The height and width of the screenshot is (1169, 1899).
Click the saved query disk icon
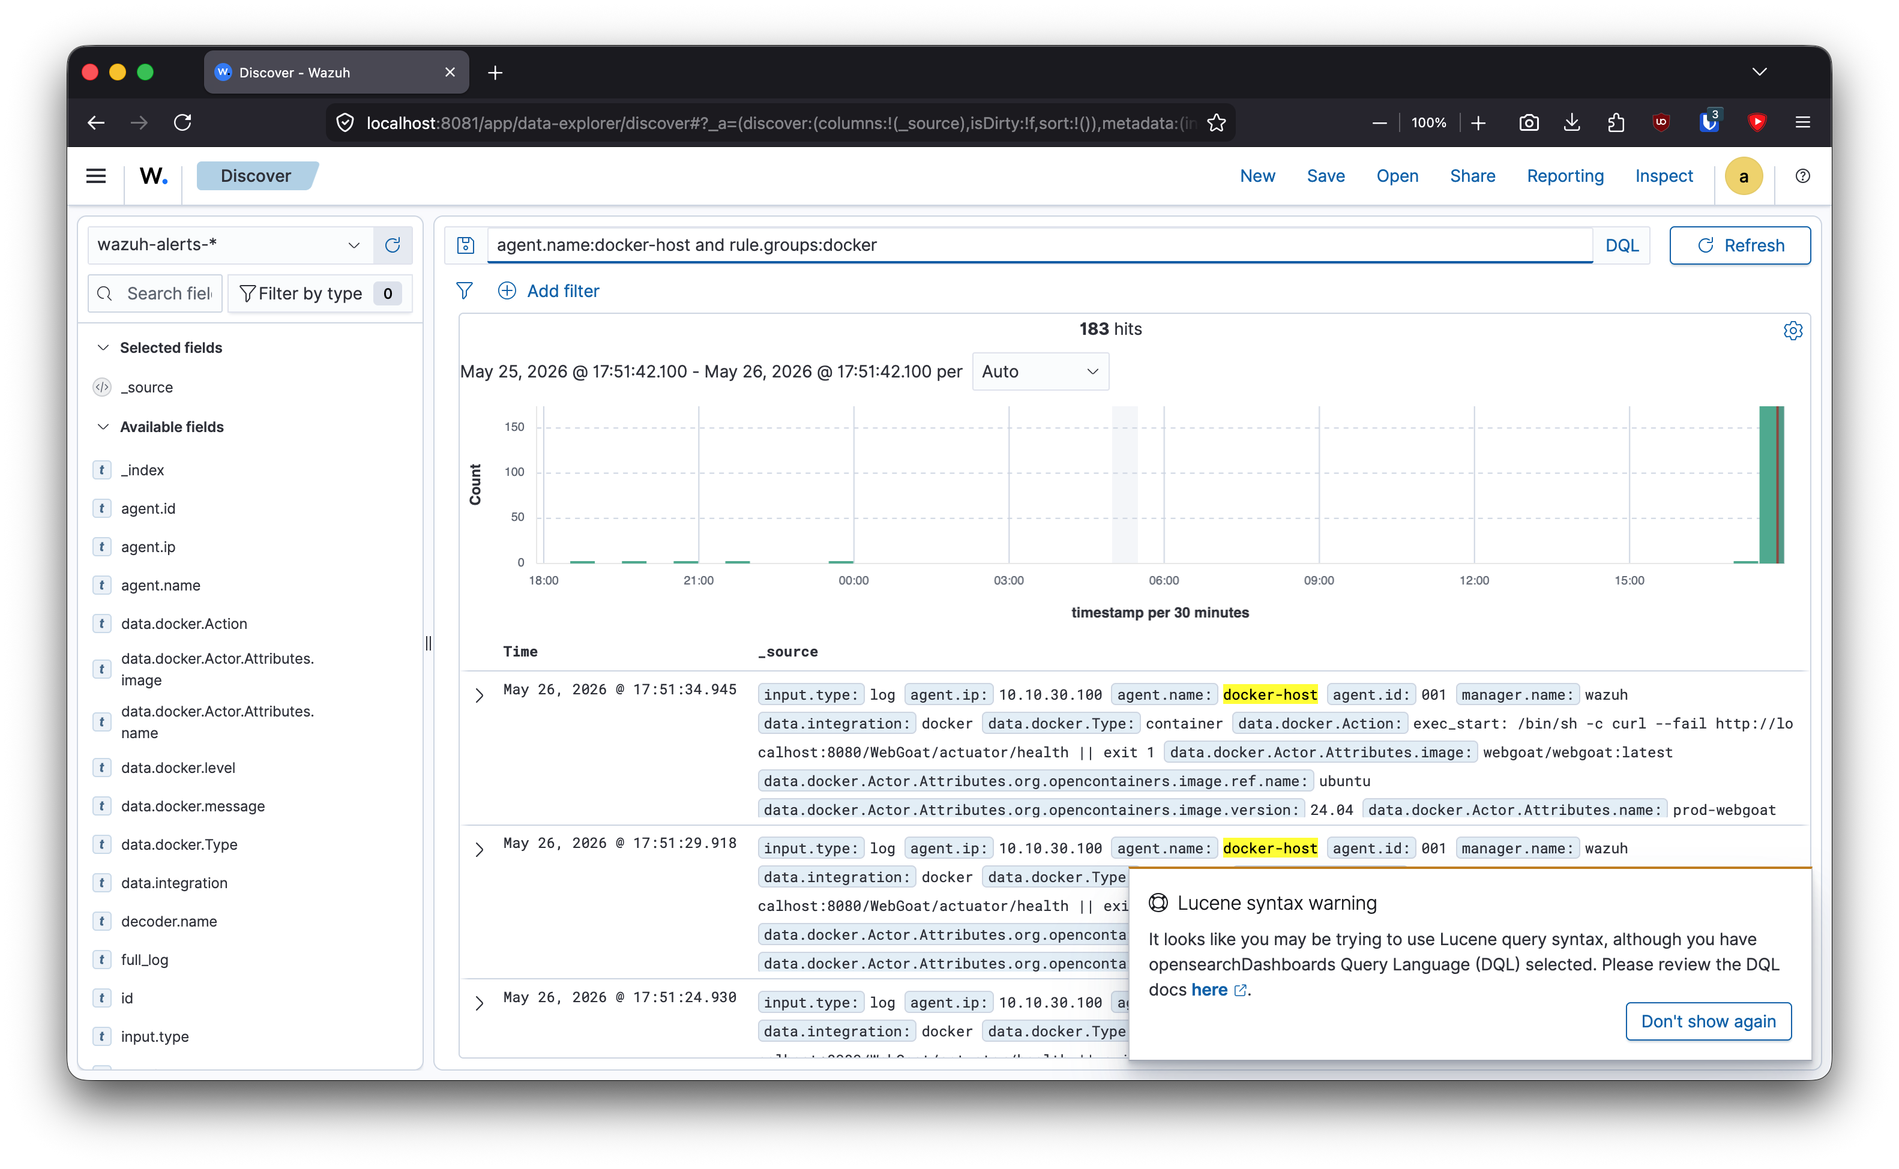(466, 245)
